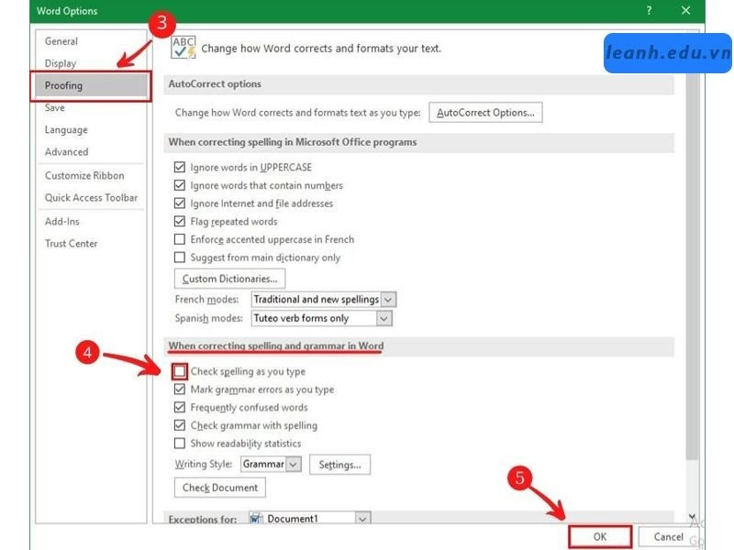The width and height of the screenshot is (734, 550).
Task: Click the Help question mark icon
Action: [x=649, y=10]
